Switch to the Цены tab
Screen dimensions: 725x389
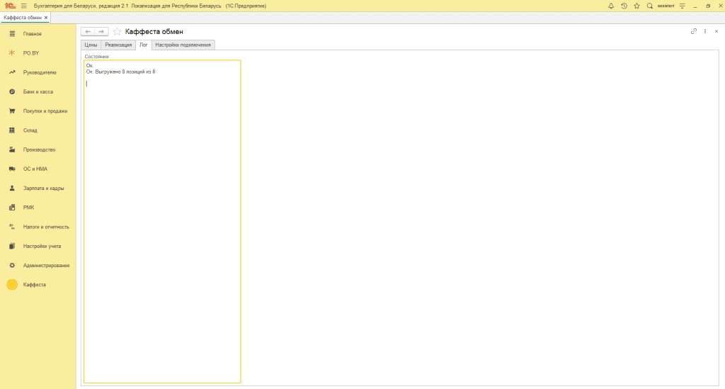pos(91,45)
